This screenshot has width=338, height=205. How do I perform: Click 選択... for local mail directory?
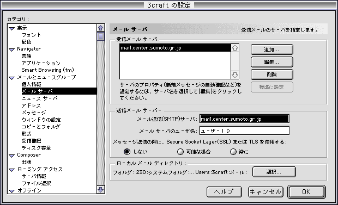pos(274,172)
